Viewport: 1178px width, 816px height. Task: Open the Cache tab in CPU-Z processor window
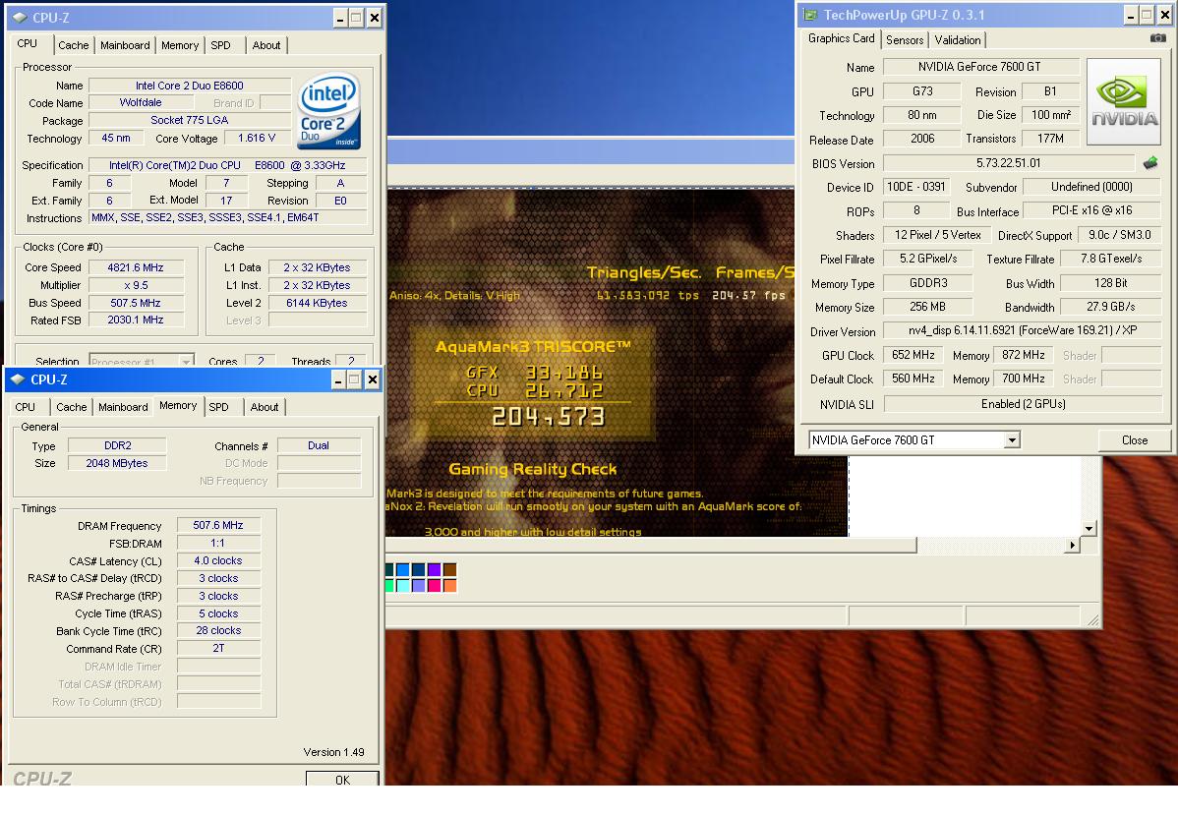74,46
